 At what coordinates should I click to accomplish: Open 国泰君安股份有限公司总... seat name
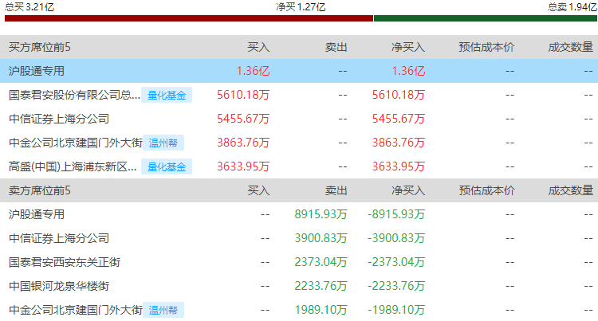tap(74, 95)
